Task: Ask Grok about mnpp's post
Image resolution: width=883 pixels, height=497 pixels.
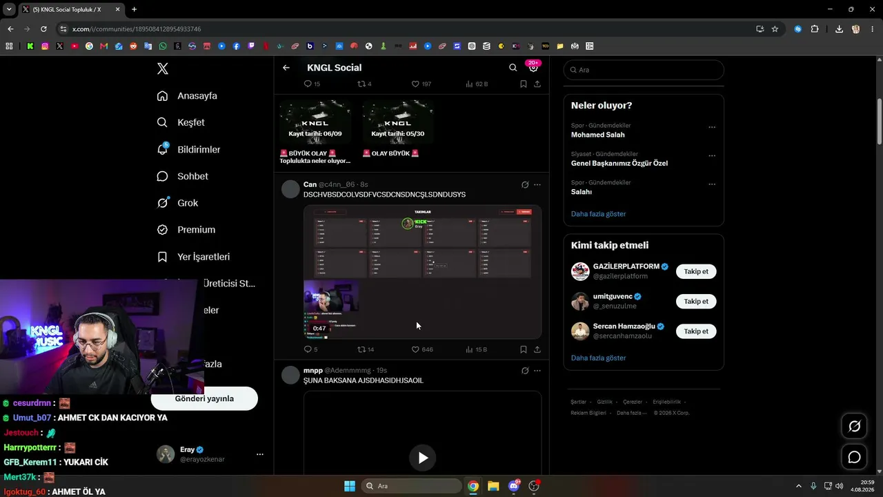Action: coord(525,371)
